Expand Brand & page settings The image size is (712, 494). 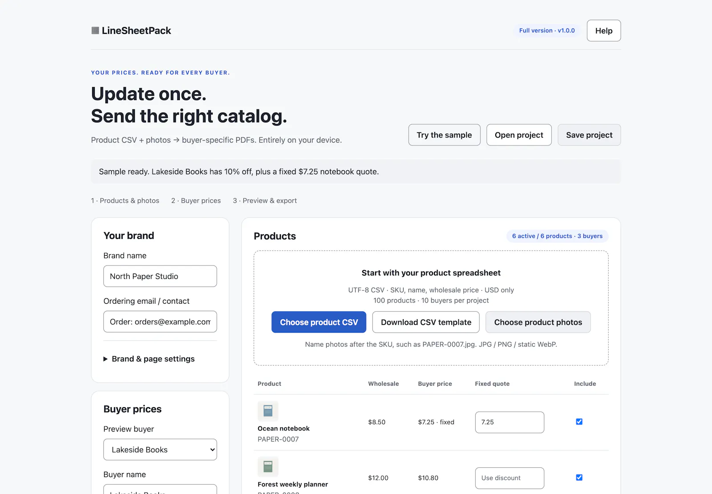coord(149,359)
